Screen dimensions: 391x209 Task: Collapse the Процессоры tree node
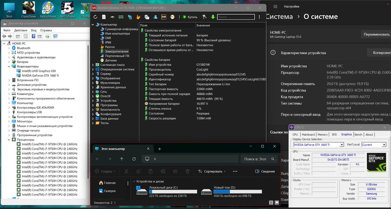9,140
